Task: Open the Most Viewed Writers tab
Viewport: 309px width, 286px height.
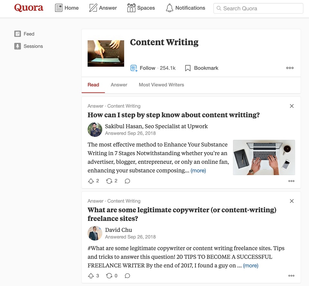Action: pos(161,85)
